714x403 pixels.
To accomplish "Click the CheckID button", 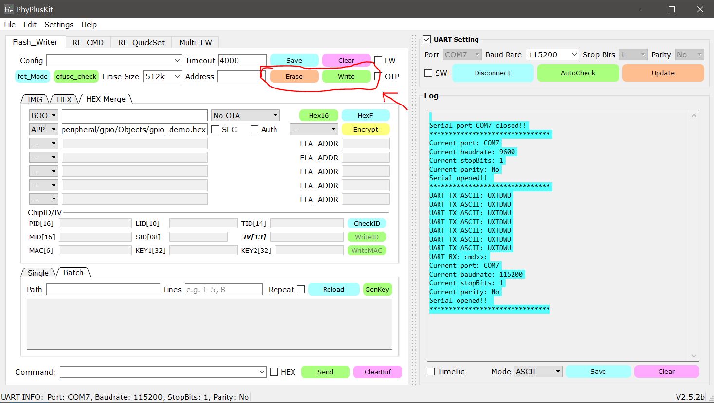I will [x=367, y=223].
